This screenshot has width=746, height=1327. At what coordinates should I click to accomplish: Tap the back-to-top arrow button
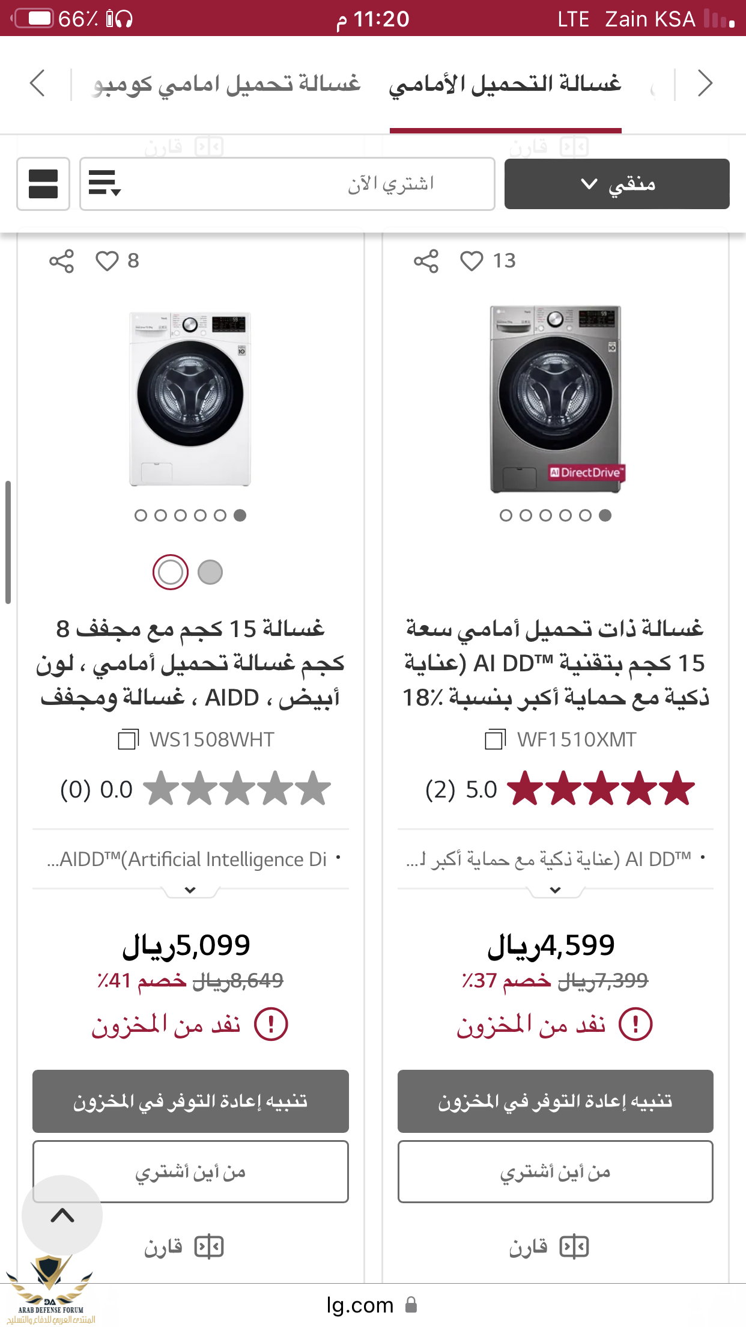coord(62,1215)
